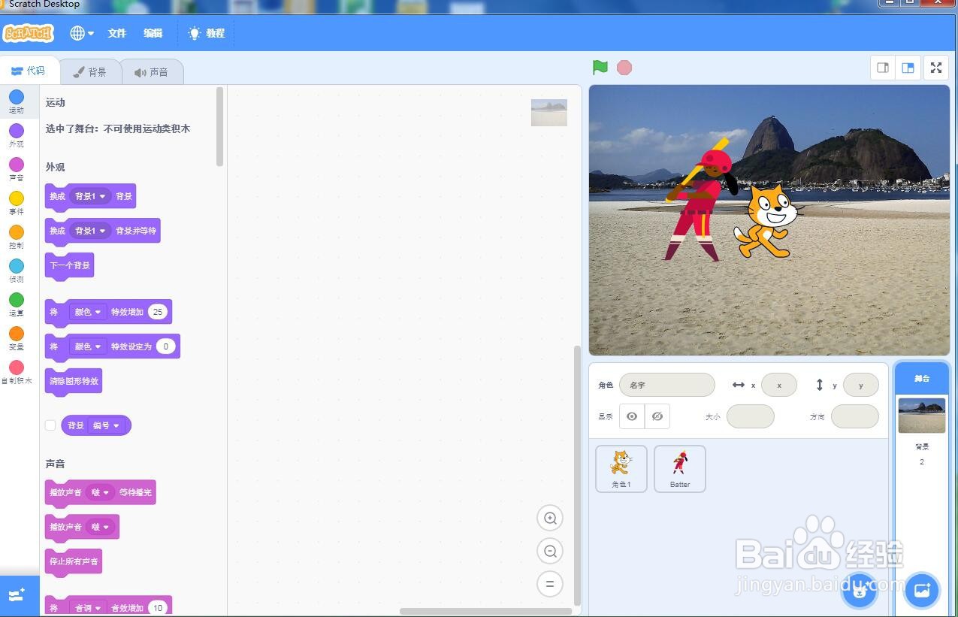This screenshot has width=958, height=617.
Task: Click the sprite 名字 input field
Action: pos(666,385)
